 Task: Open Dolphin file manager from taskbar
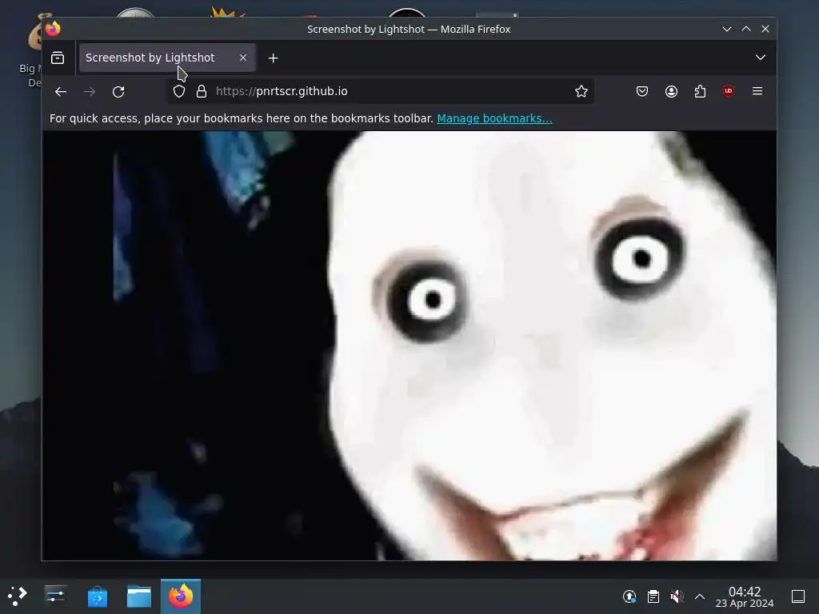click(x=139, y=596)
